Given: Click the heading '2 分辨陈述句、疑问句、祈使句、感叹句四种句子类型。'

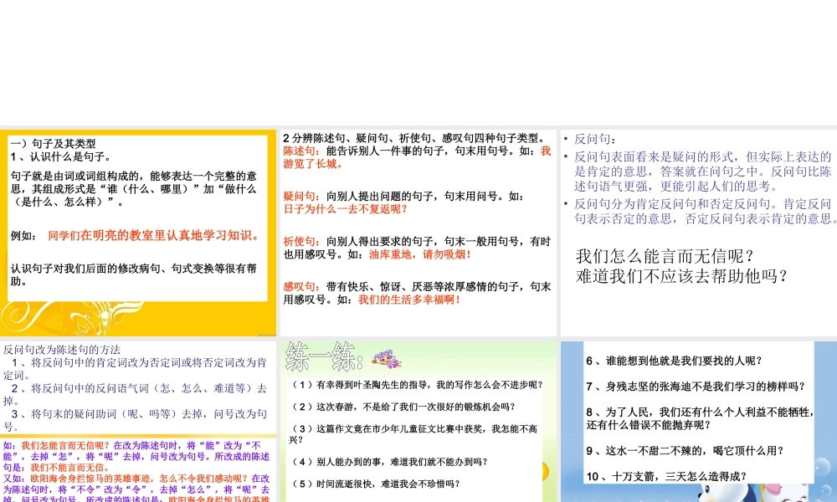Looking at the screenshot, I should [x=414, y=138].
